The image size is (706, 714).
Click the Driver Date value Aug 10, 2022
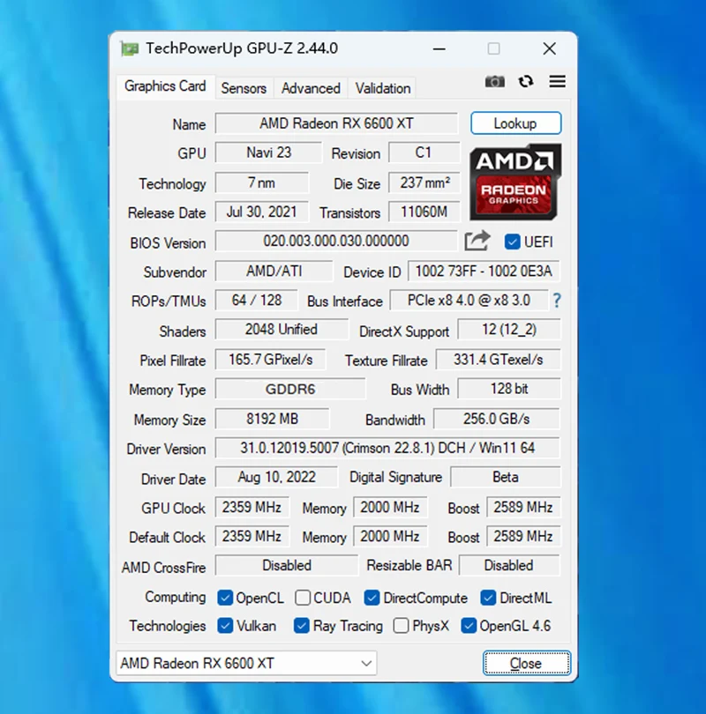click(276, 477)
